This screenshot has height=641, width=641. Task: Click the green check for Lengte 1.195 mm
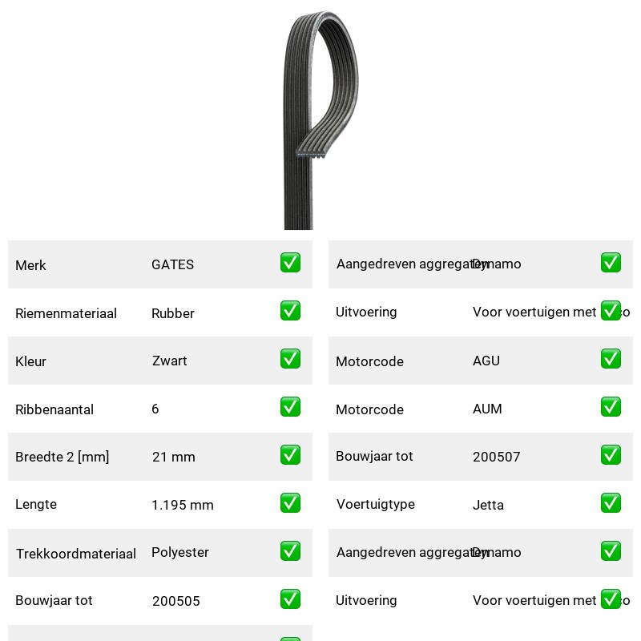pyautogui.click(x=290, y=503)
